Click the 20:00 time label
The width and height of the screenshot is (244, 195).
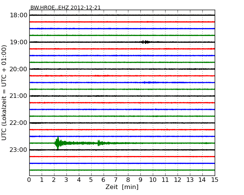click(18, 69)
